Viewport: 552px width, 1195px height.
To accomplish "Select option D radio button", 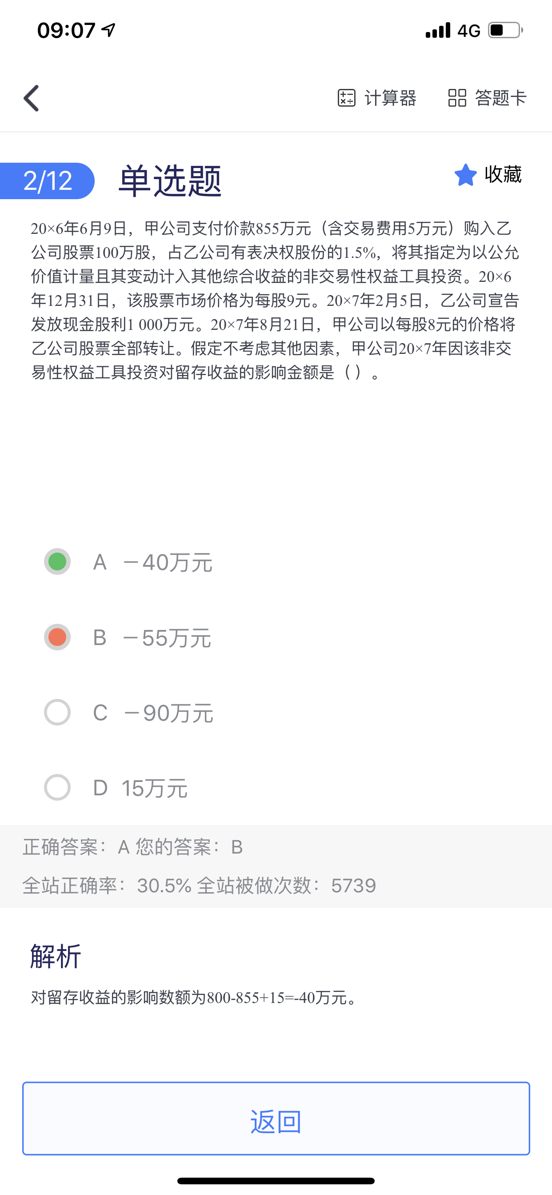I will point(57,787).
